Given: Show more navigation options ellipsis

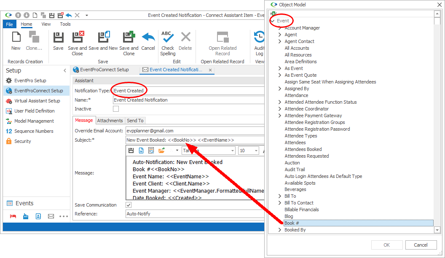Looking at the screenshot, I should [64, 217].
